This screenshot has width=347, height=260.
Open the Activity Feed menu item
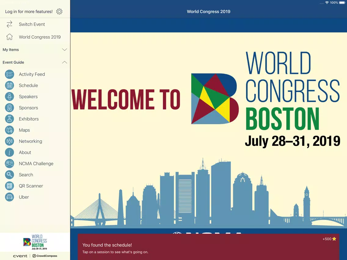pyautogui.click(x=32, y=74)
